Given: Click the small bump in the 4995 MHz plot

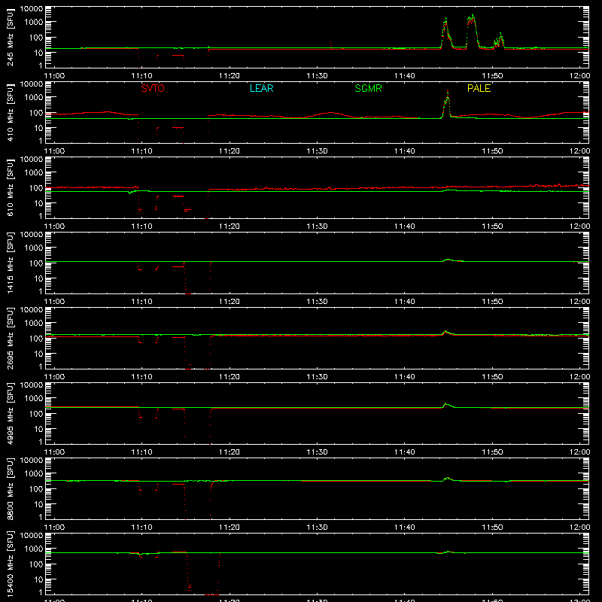Looking at the screenshot, I should point(446,405).
